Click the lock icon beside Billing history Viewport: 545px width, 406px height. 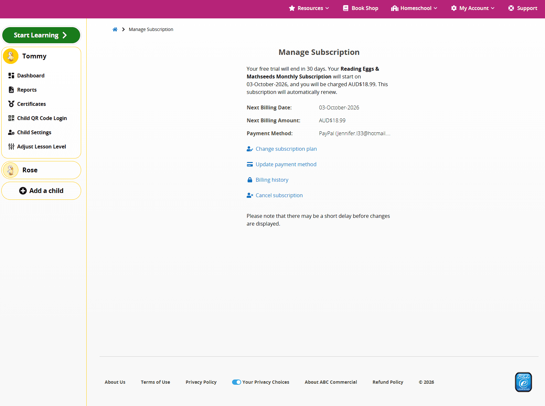[x=250, y=180]
